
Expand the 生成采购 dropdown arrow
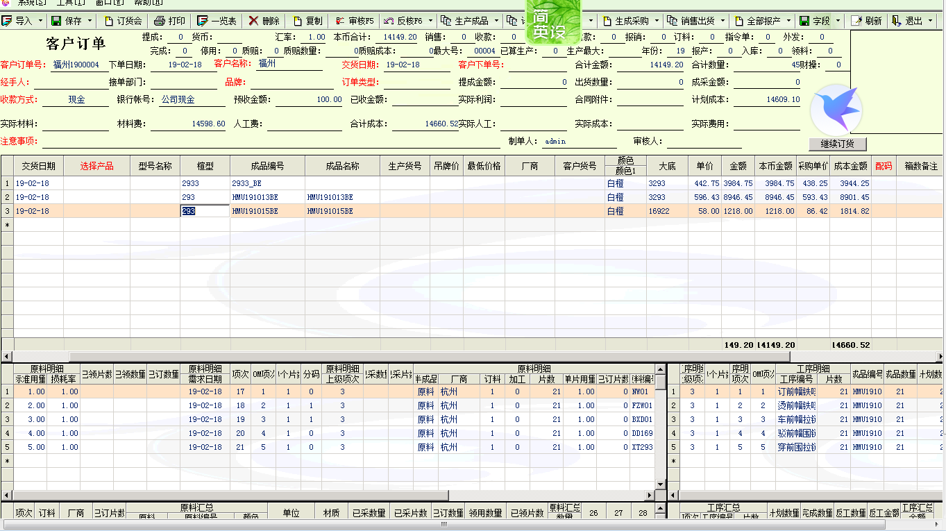coord(657,21)
